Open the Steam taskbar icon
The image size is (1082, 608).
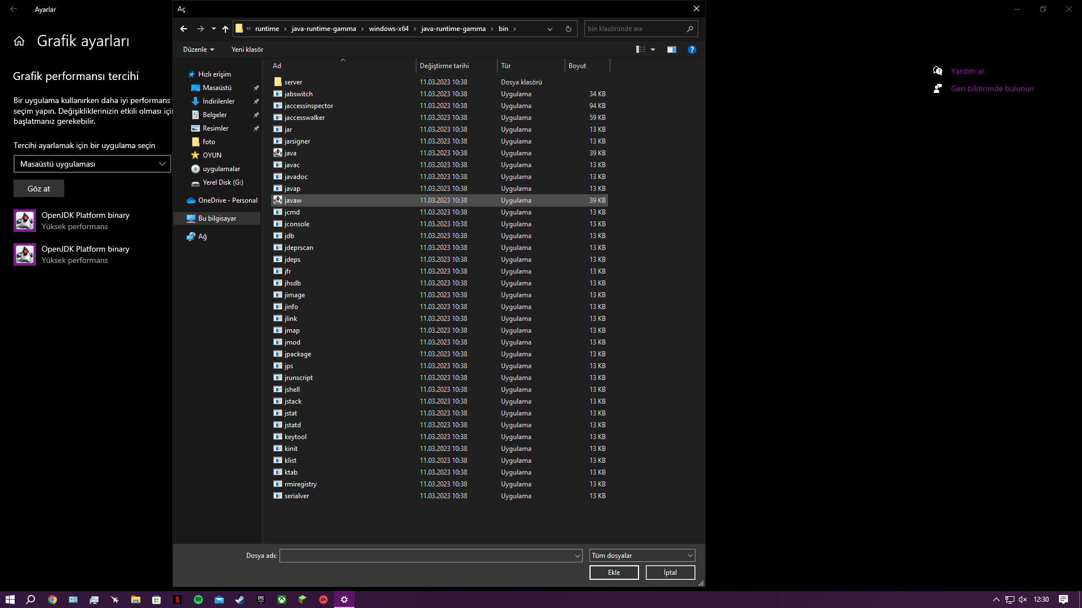point(240,600)
